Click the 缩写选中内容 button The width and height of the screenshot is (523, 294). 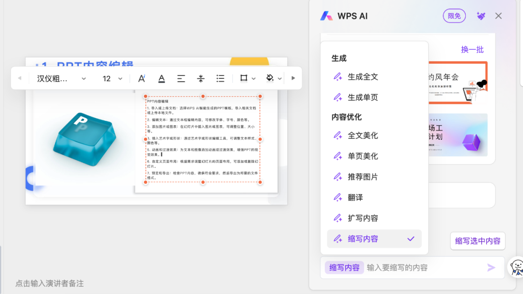477,241
